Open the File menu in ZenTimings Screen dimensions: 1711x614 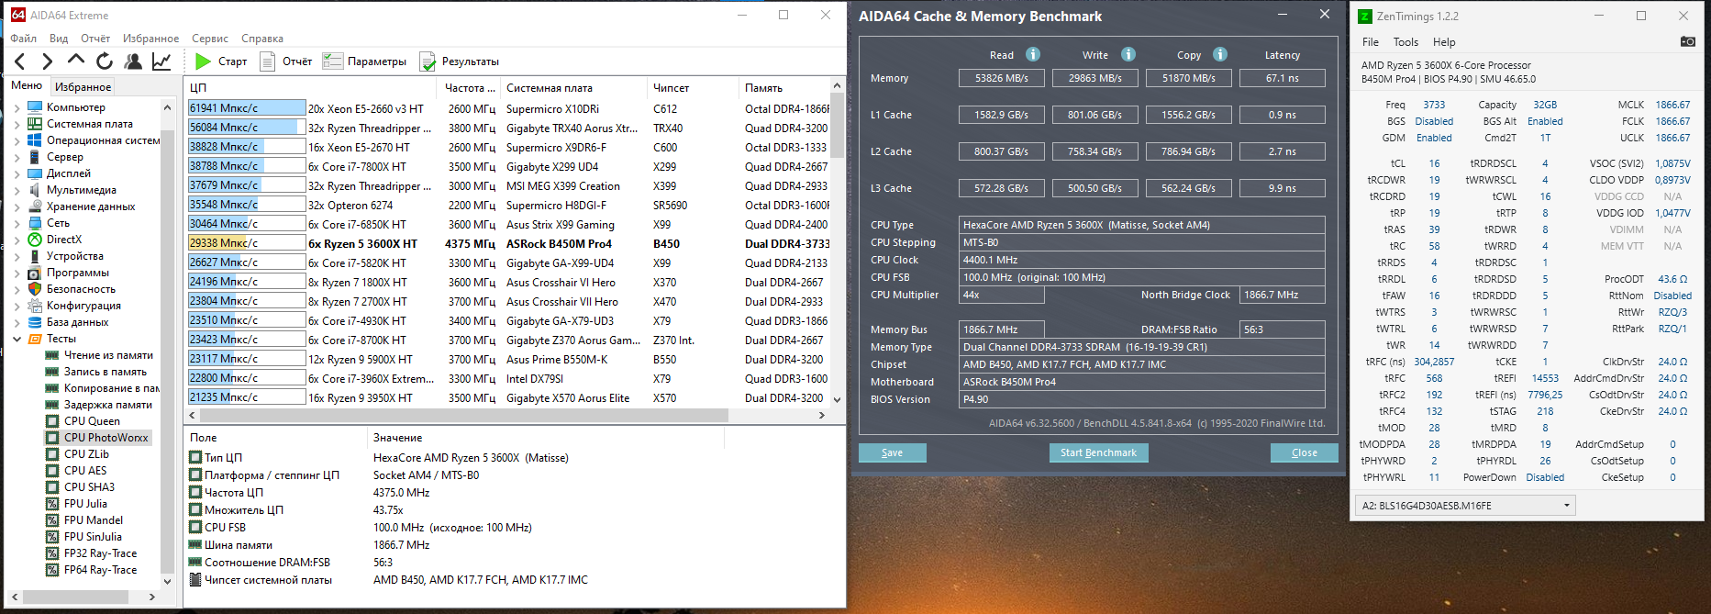point(1371,42)
